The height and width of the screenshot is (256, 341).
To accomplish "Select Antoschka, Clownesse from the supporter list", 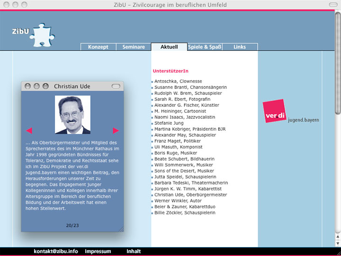I will tap(178, 82).
